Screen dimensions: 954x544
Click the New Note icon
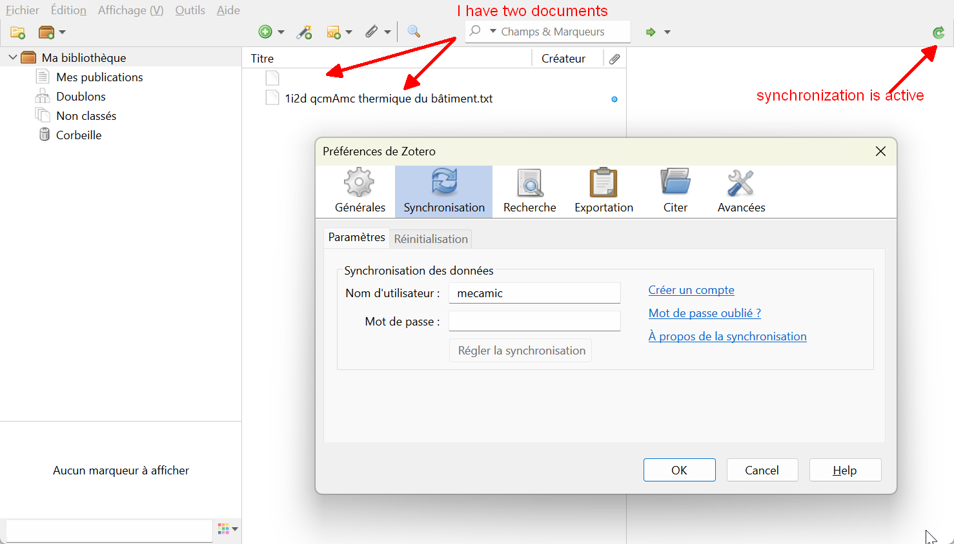click(334, 32)
